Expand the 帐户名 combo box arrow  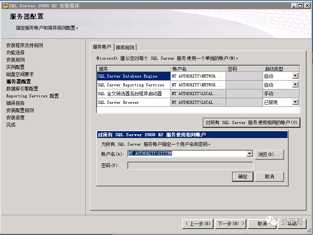pos(250,154)
